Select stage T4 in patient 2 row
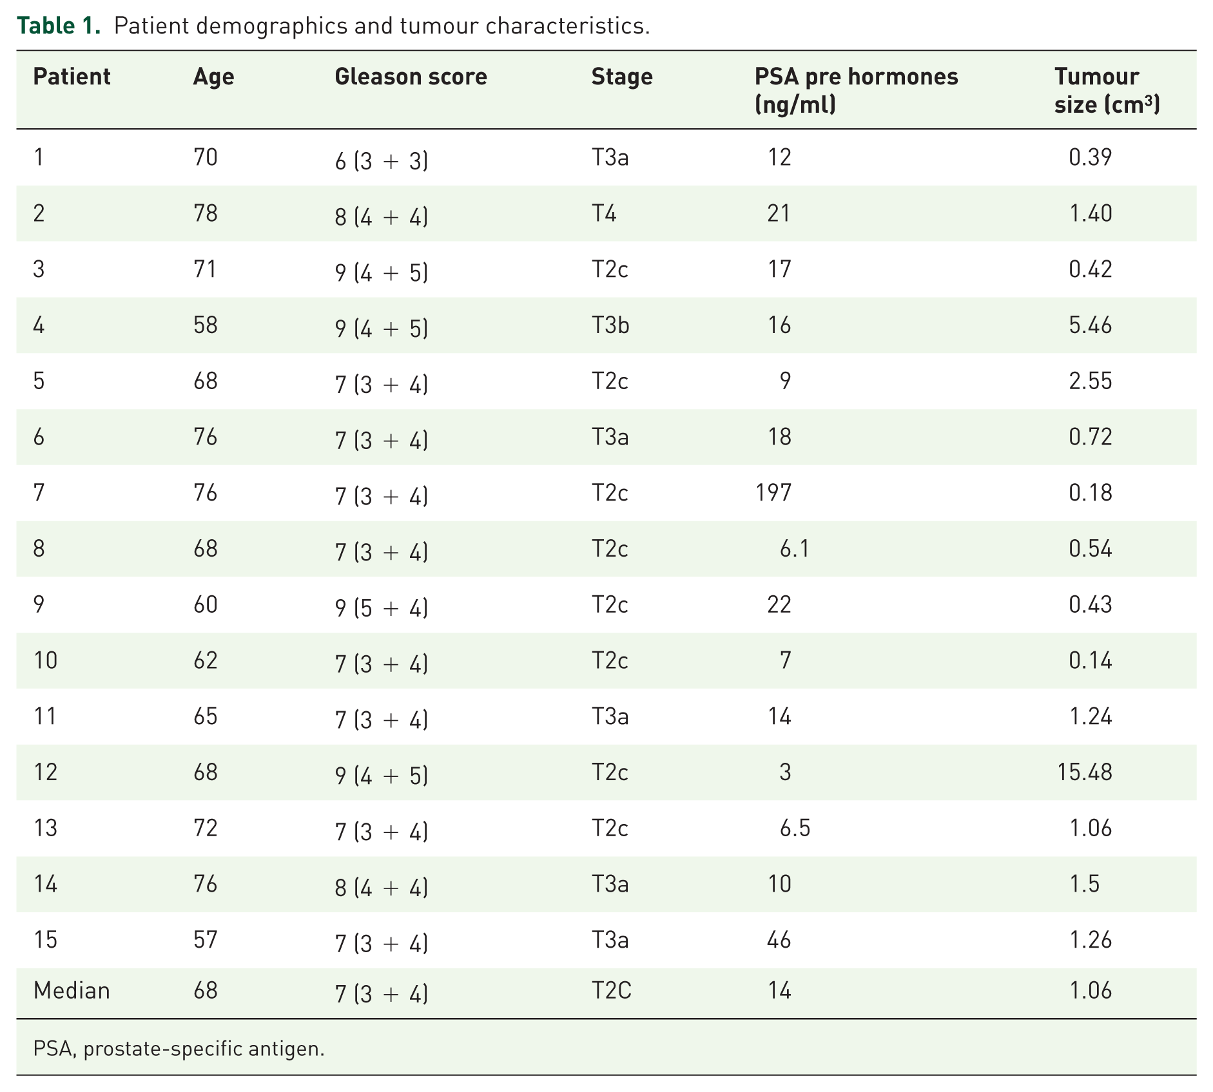1213x1092 pixels. pos(604,213)
